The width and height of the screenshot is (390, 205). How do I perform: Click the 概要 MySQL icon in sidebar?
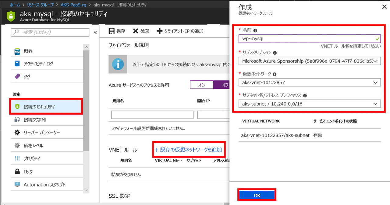(17, 51)
